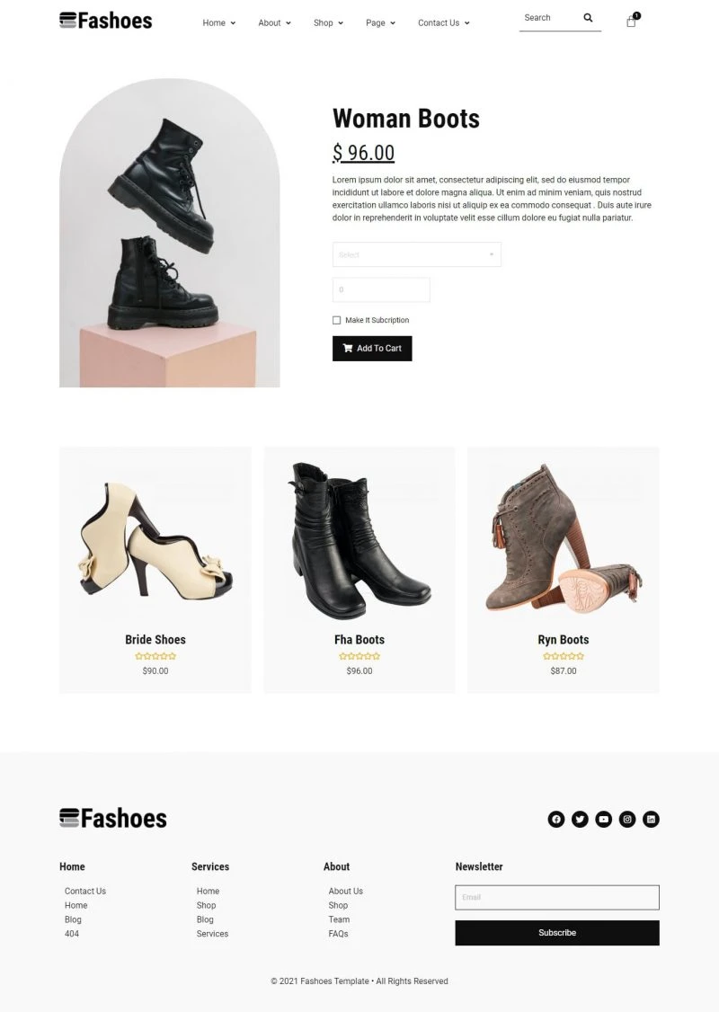Image resolution: width=719 pixels, height=1012 pixels.
Task: Open the Facebook social icon
Action: click(x=556, y=819)
